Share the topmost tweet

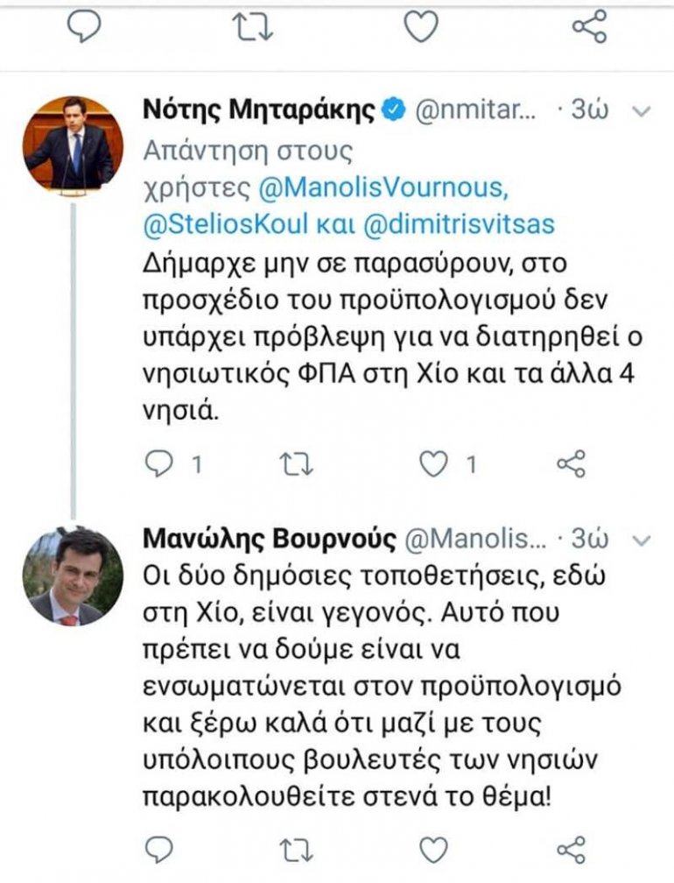(589, 26)
